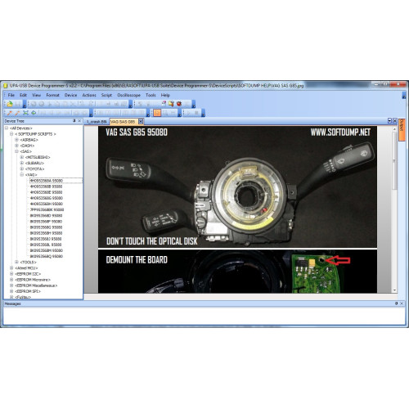Click the red bug debug icon
Screen dimensions: 409x409
tap(179, 104)
